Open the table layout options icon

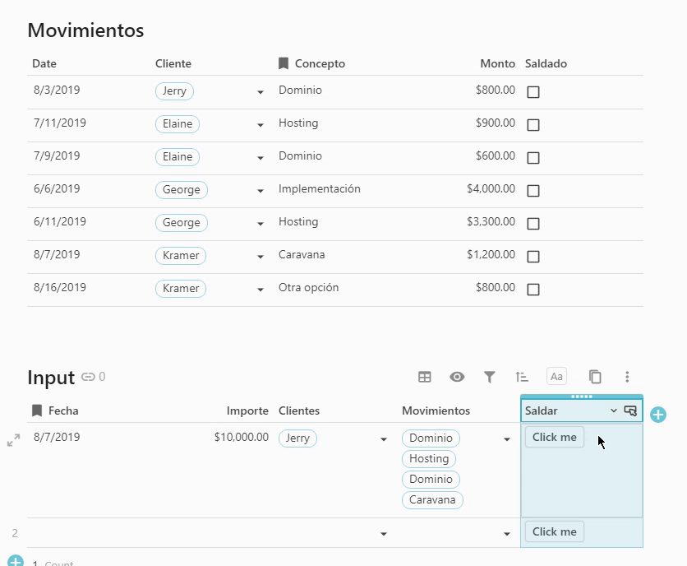pyautogui.click(x=425, y=377)
